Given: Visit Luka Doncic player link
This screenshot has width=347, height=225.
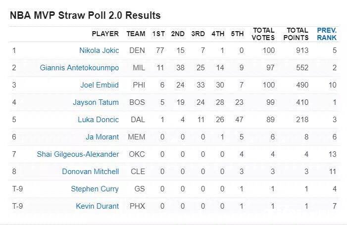Looking at the screenshot, I should pyautogui.click(x=99, y=120).
